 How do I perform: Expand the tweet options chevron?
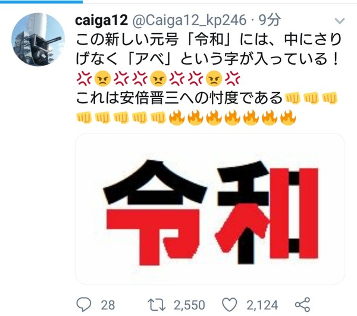coord(340,21)
